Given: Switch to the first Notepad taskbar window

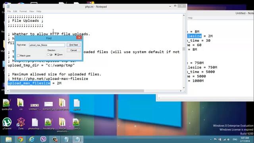Looking at the screenshot, I should point(66,139).
